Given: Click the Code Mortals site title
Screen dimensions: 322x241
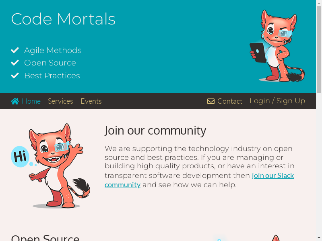Looking at the screenshot, I should [x=63, y=19].
